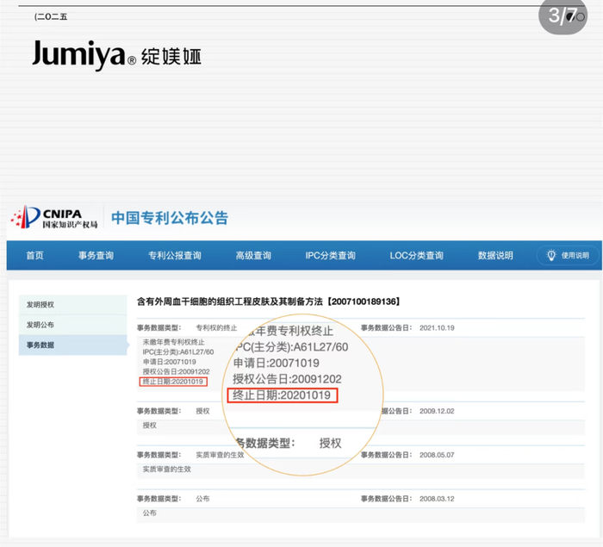Select LOC分类查询 in the navigation bar

tap(416, 256)
